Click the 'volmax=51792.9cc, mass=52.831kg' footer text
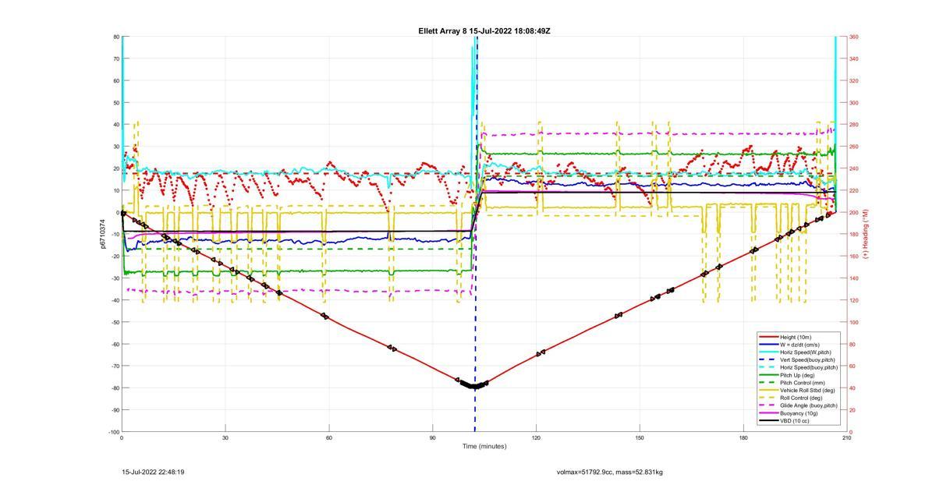The height and width of the screenshot is (485, 936). click(610, 472)
